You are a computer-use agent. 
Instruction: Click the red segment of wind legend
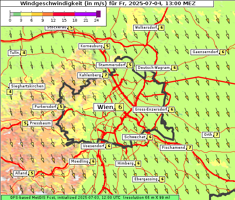(x=64, y=14)
